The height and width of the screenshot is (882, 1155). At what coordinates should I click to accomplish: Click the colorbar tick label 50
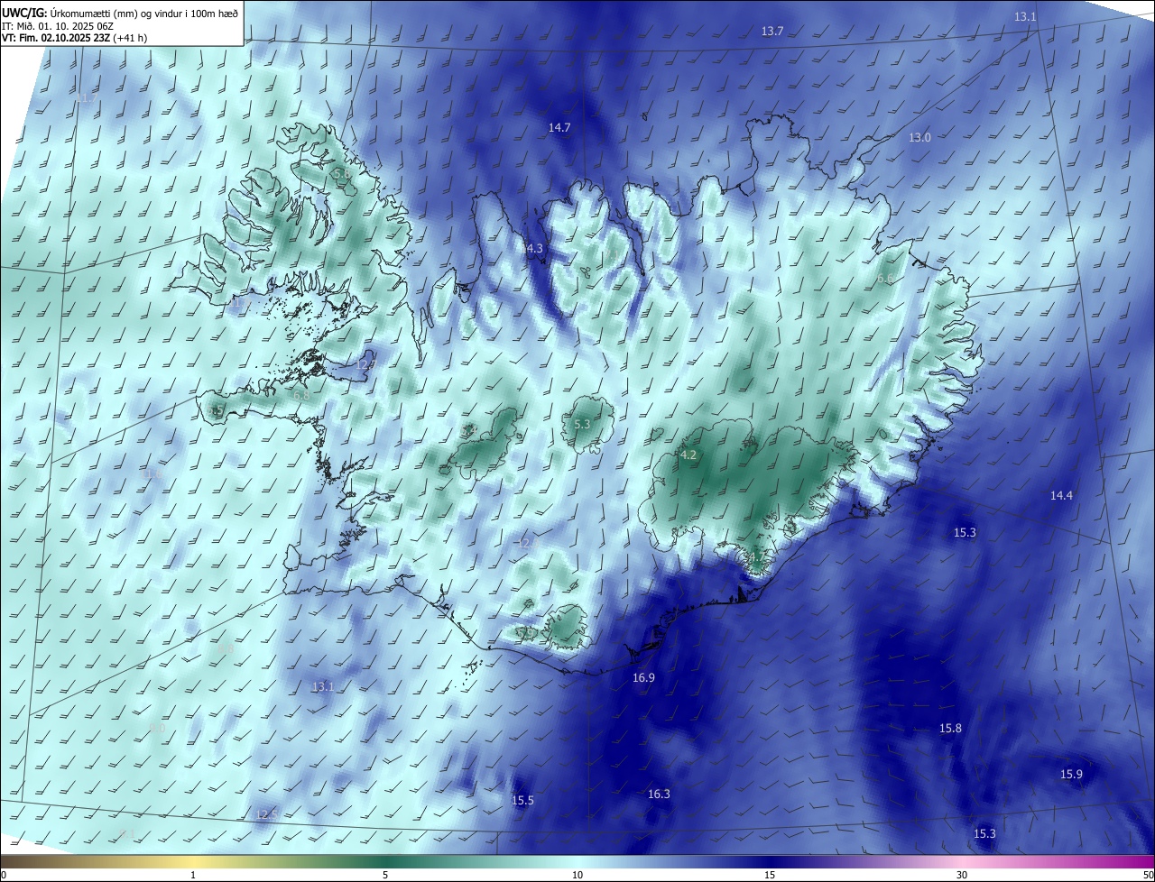(1148, 876)
